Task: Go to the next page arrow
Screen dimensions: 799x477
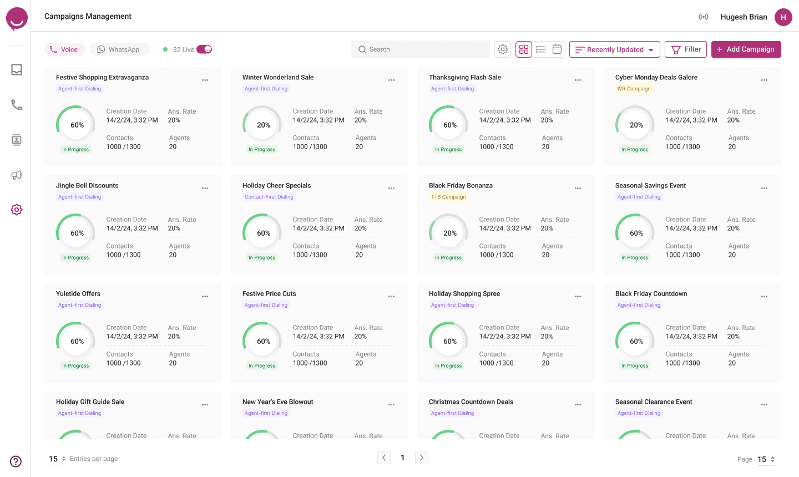Action: coord(422,458)
